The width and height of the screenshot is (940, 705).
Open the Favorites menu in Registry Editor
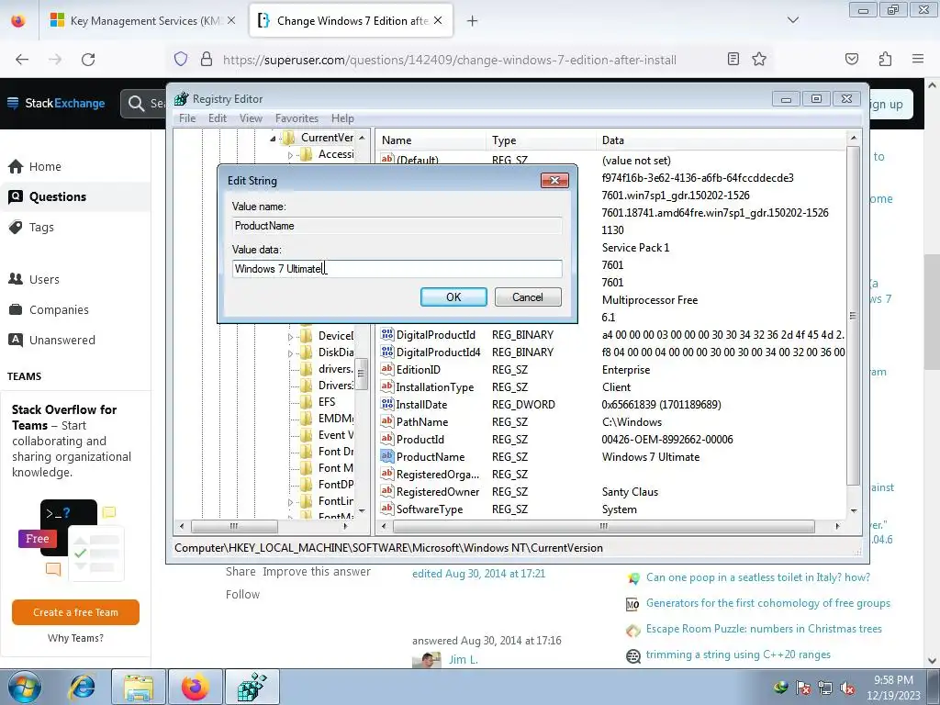(297, 118)
